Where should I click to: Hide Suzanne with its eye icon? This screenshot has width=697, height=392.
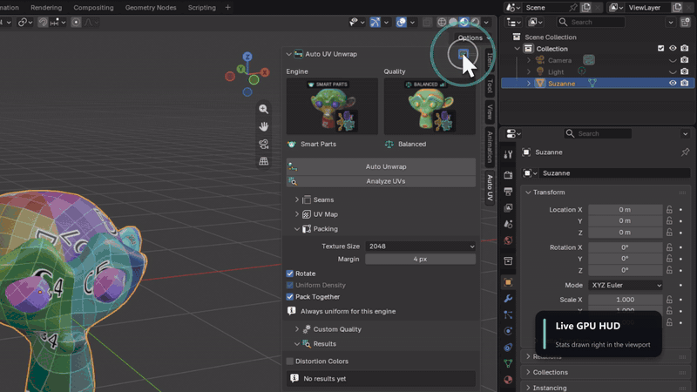coord(673,83)
